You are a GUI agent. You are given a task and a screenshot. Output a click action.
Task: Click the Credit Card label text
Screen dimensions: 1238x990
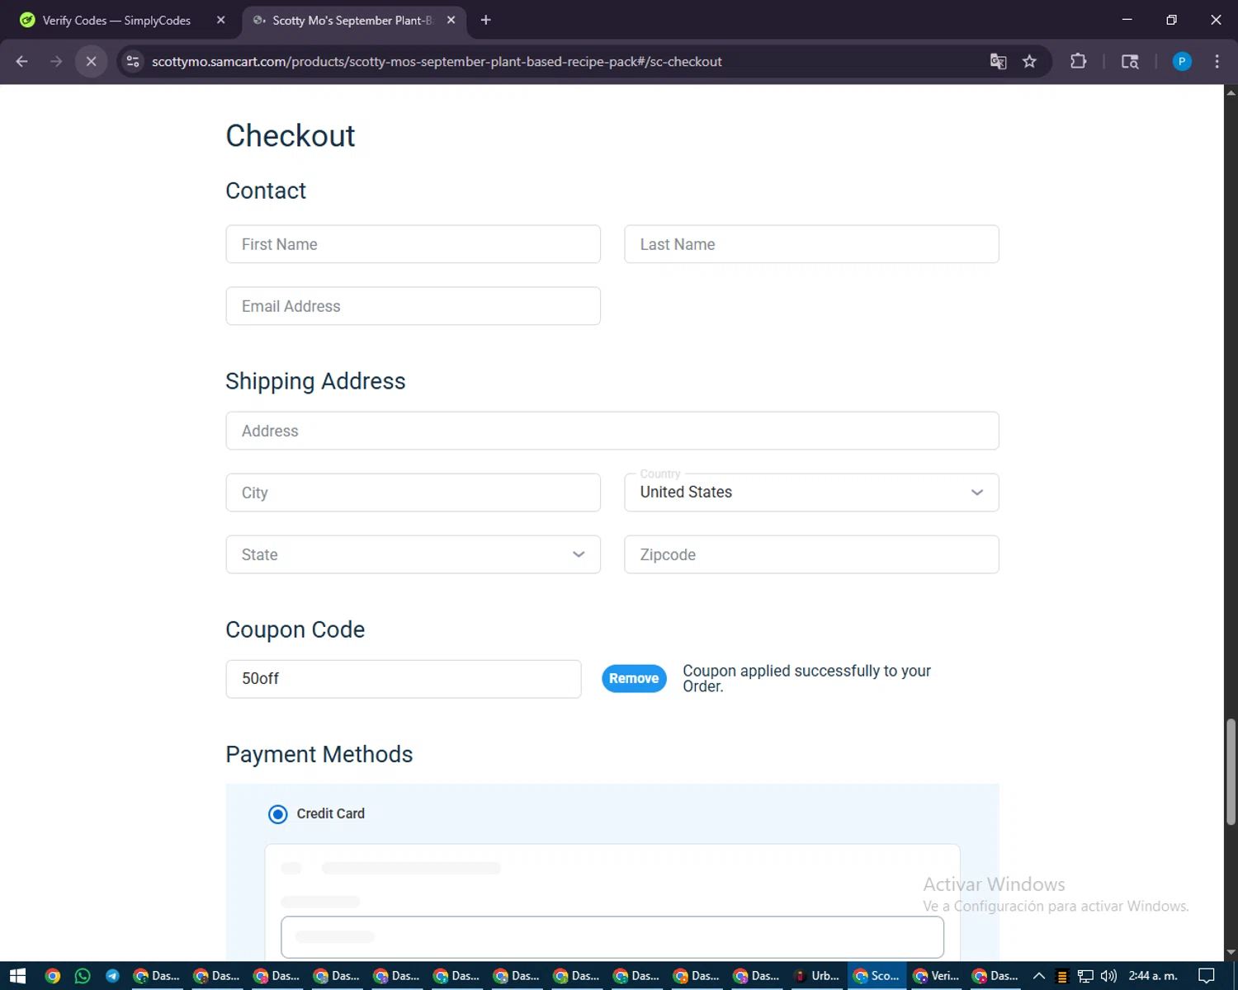330,813
